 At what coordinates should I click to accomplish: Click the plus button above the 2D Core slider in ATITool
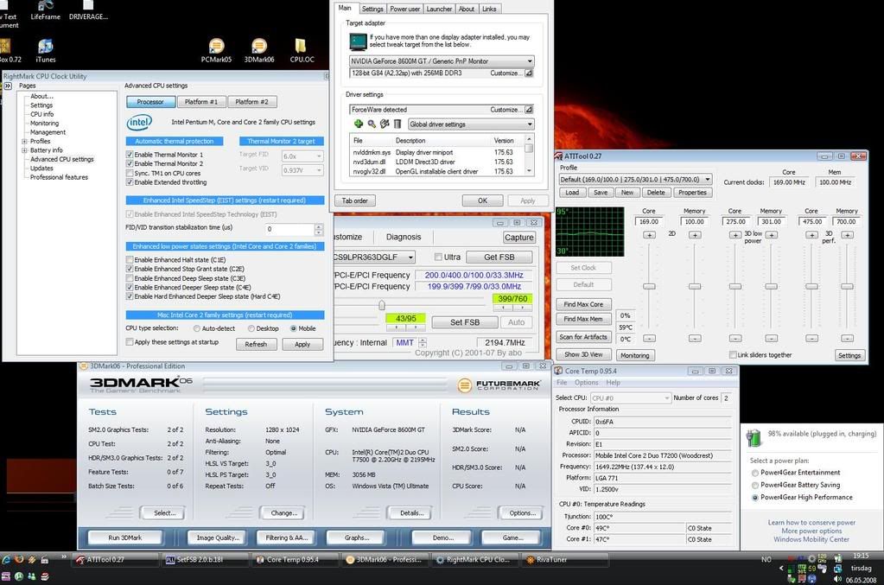click(x=650, y=234)
